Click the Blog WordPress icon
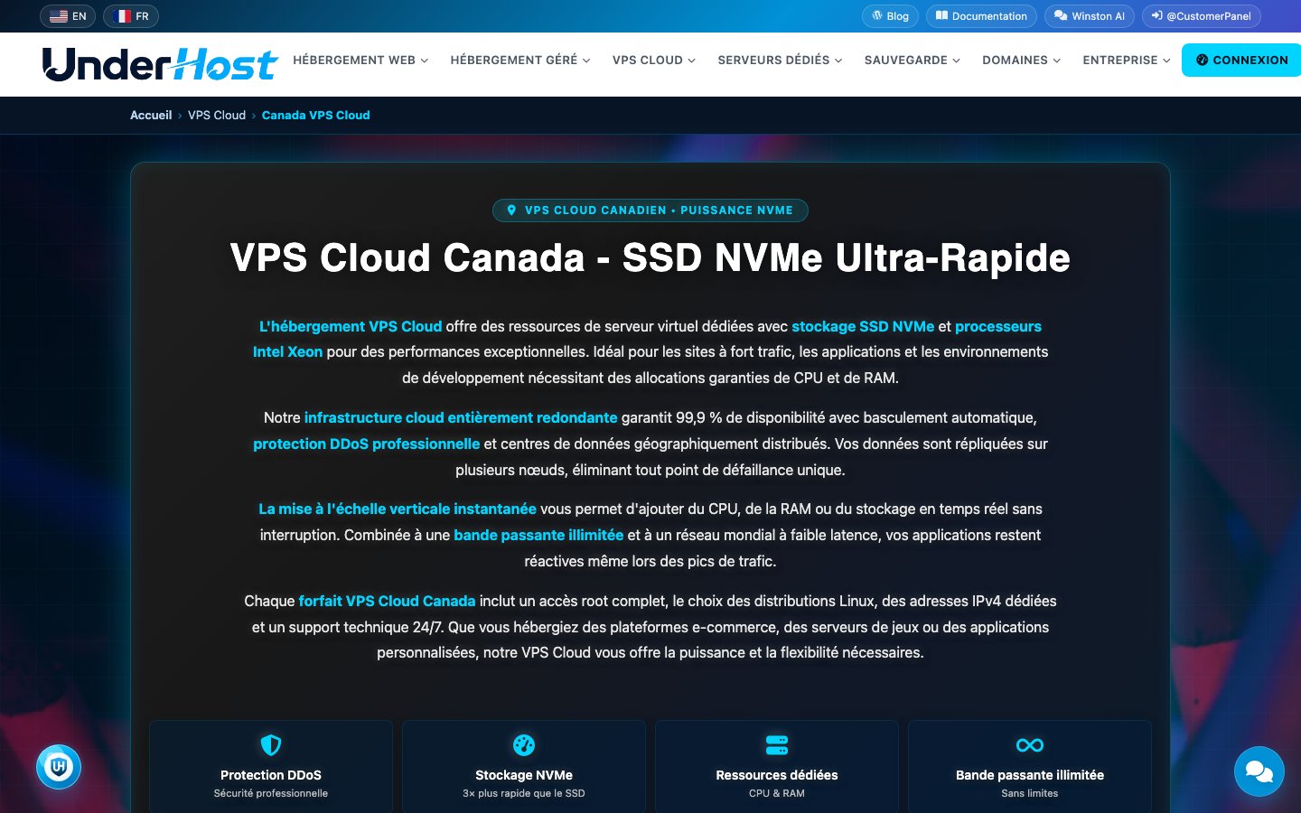Screen dimensions: 1301x813 pos(876,15)
